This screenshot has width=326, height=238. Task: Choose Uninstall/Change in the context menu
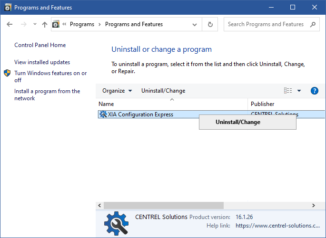pos(247,122)
